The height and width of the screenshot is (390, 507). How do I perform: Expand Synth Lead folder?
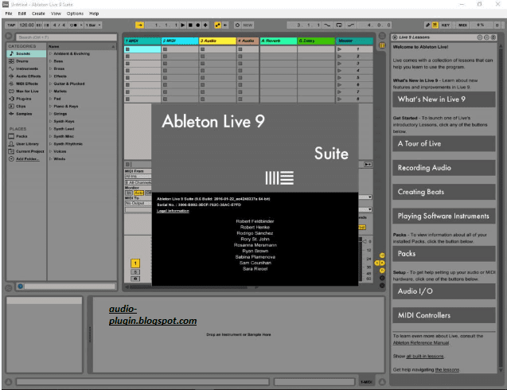pyautogui.click(x=51, y=129)
